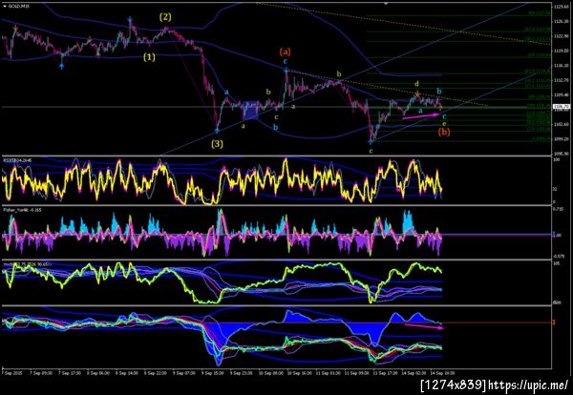Screen dimensions: 573x395
Task: Click the -0.575 Fisher scale value
Action: pyautogui.click(x=560, y=256)
